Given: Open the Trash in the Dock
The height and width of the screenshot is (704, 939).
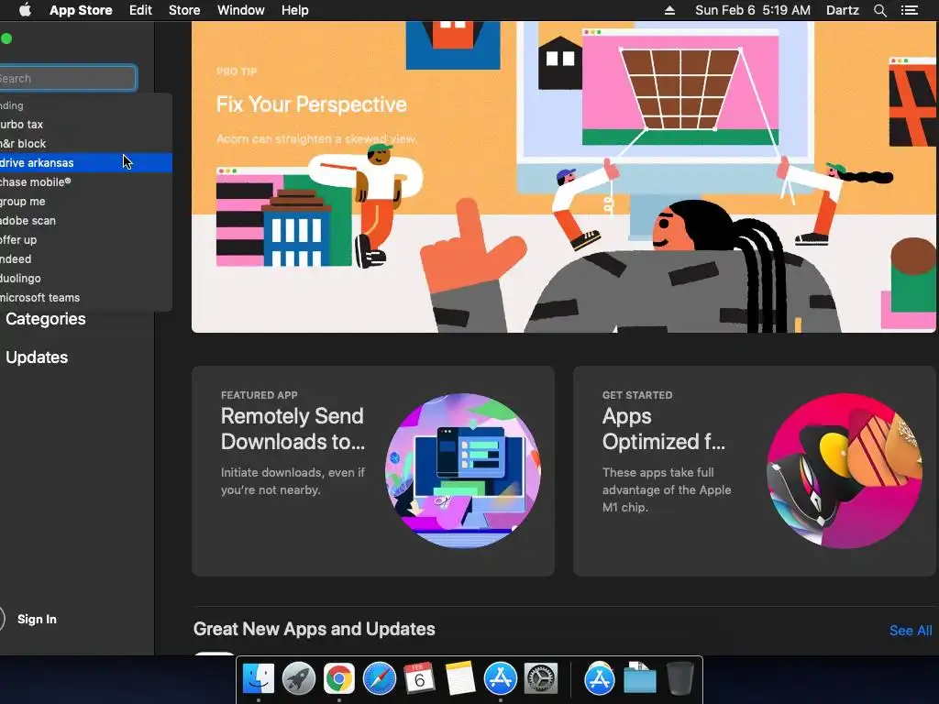Looking at the screenshot, I should pos(679,679).
